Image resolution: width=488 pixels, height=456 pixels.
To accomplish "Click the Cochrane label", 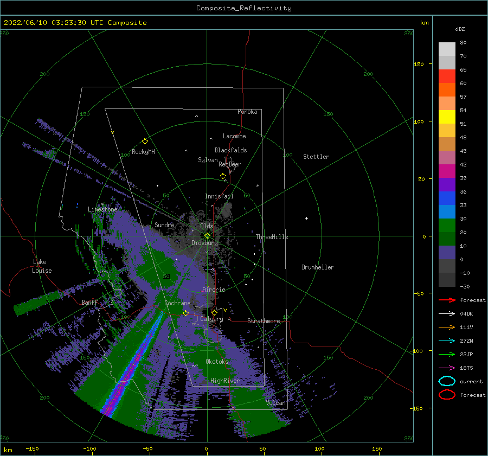I will pos(177,303).
